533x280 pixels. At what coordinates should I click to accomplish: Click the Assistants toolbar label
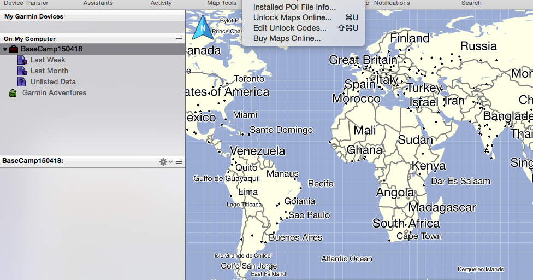click(98, 3)
